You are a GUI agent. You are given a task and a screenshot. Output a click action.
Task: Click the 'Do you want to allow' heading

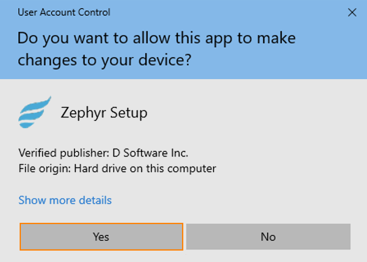(156, 38)
